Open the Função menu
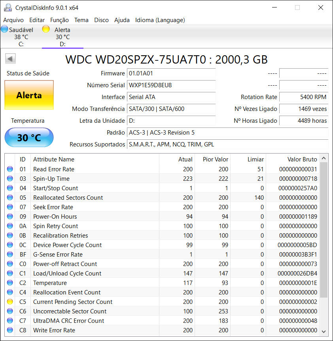This screenshot has height=341, width=333. pos(59,20)
